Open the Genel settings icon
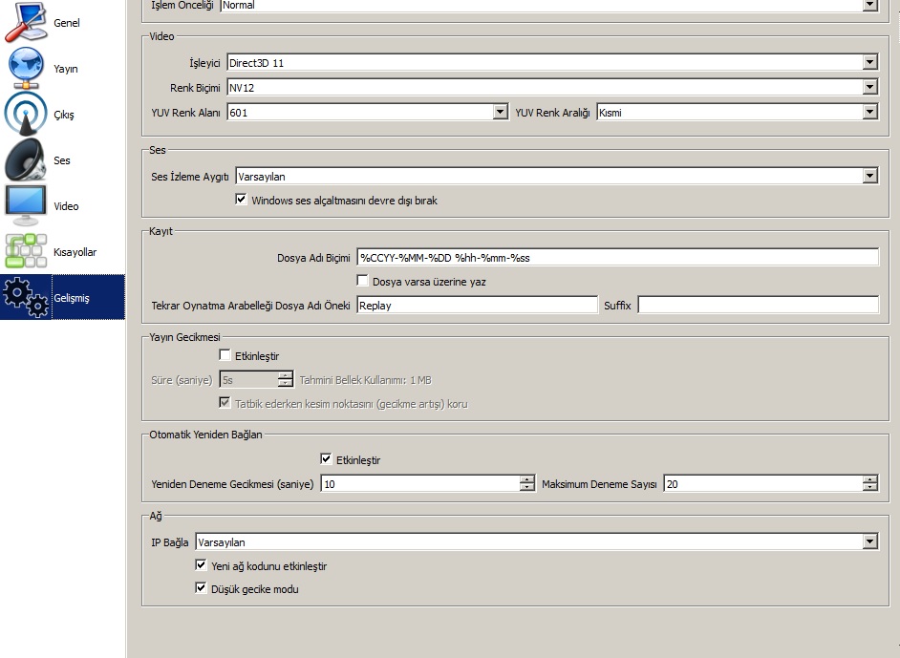 pyautogui.click(x=26, y=23)
